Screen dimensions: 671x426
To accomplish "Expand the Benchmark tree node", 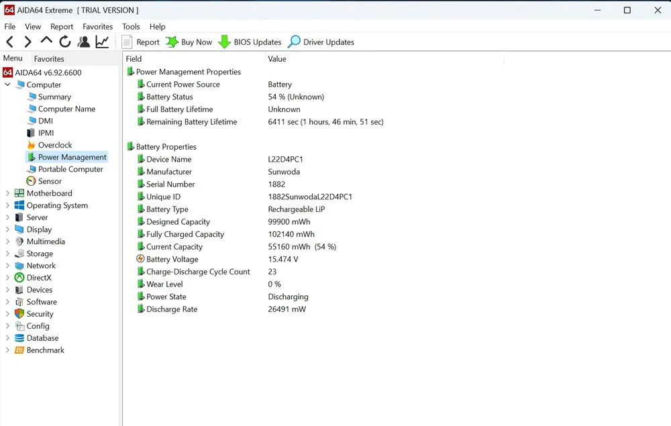I will 7,350.
